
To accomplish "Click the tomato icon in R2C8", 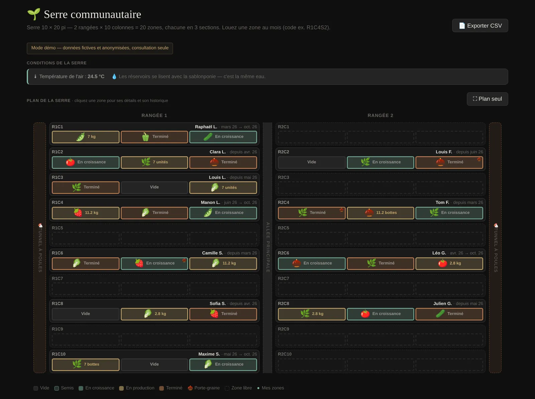I will point(365,314).
